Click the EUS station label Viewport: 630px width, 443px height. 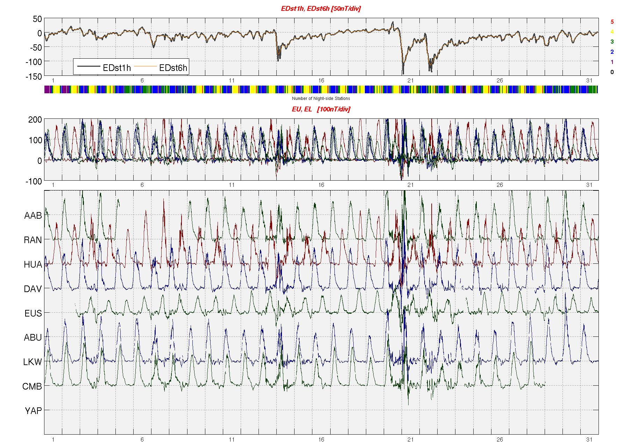[33, 313]
